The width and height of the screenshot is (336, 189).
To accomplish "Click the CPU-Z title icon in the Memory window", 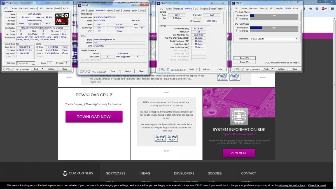I will [x=159, y=3].
